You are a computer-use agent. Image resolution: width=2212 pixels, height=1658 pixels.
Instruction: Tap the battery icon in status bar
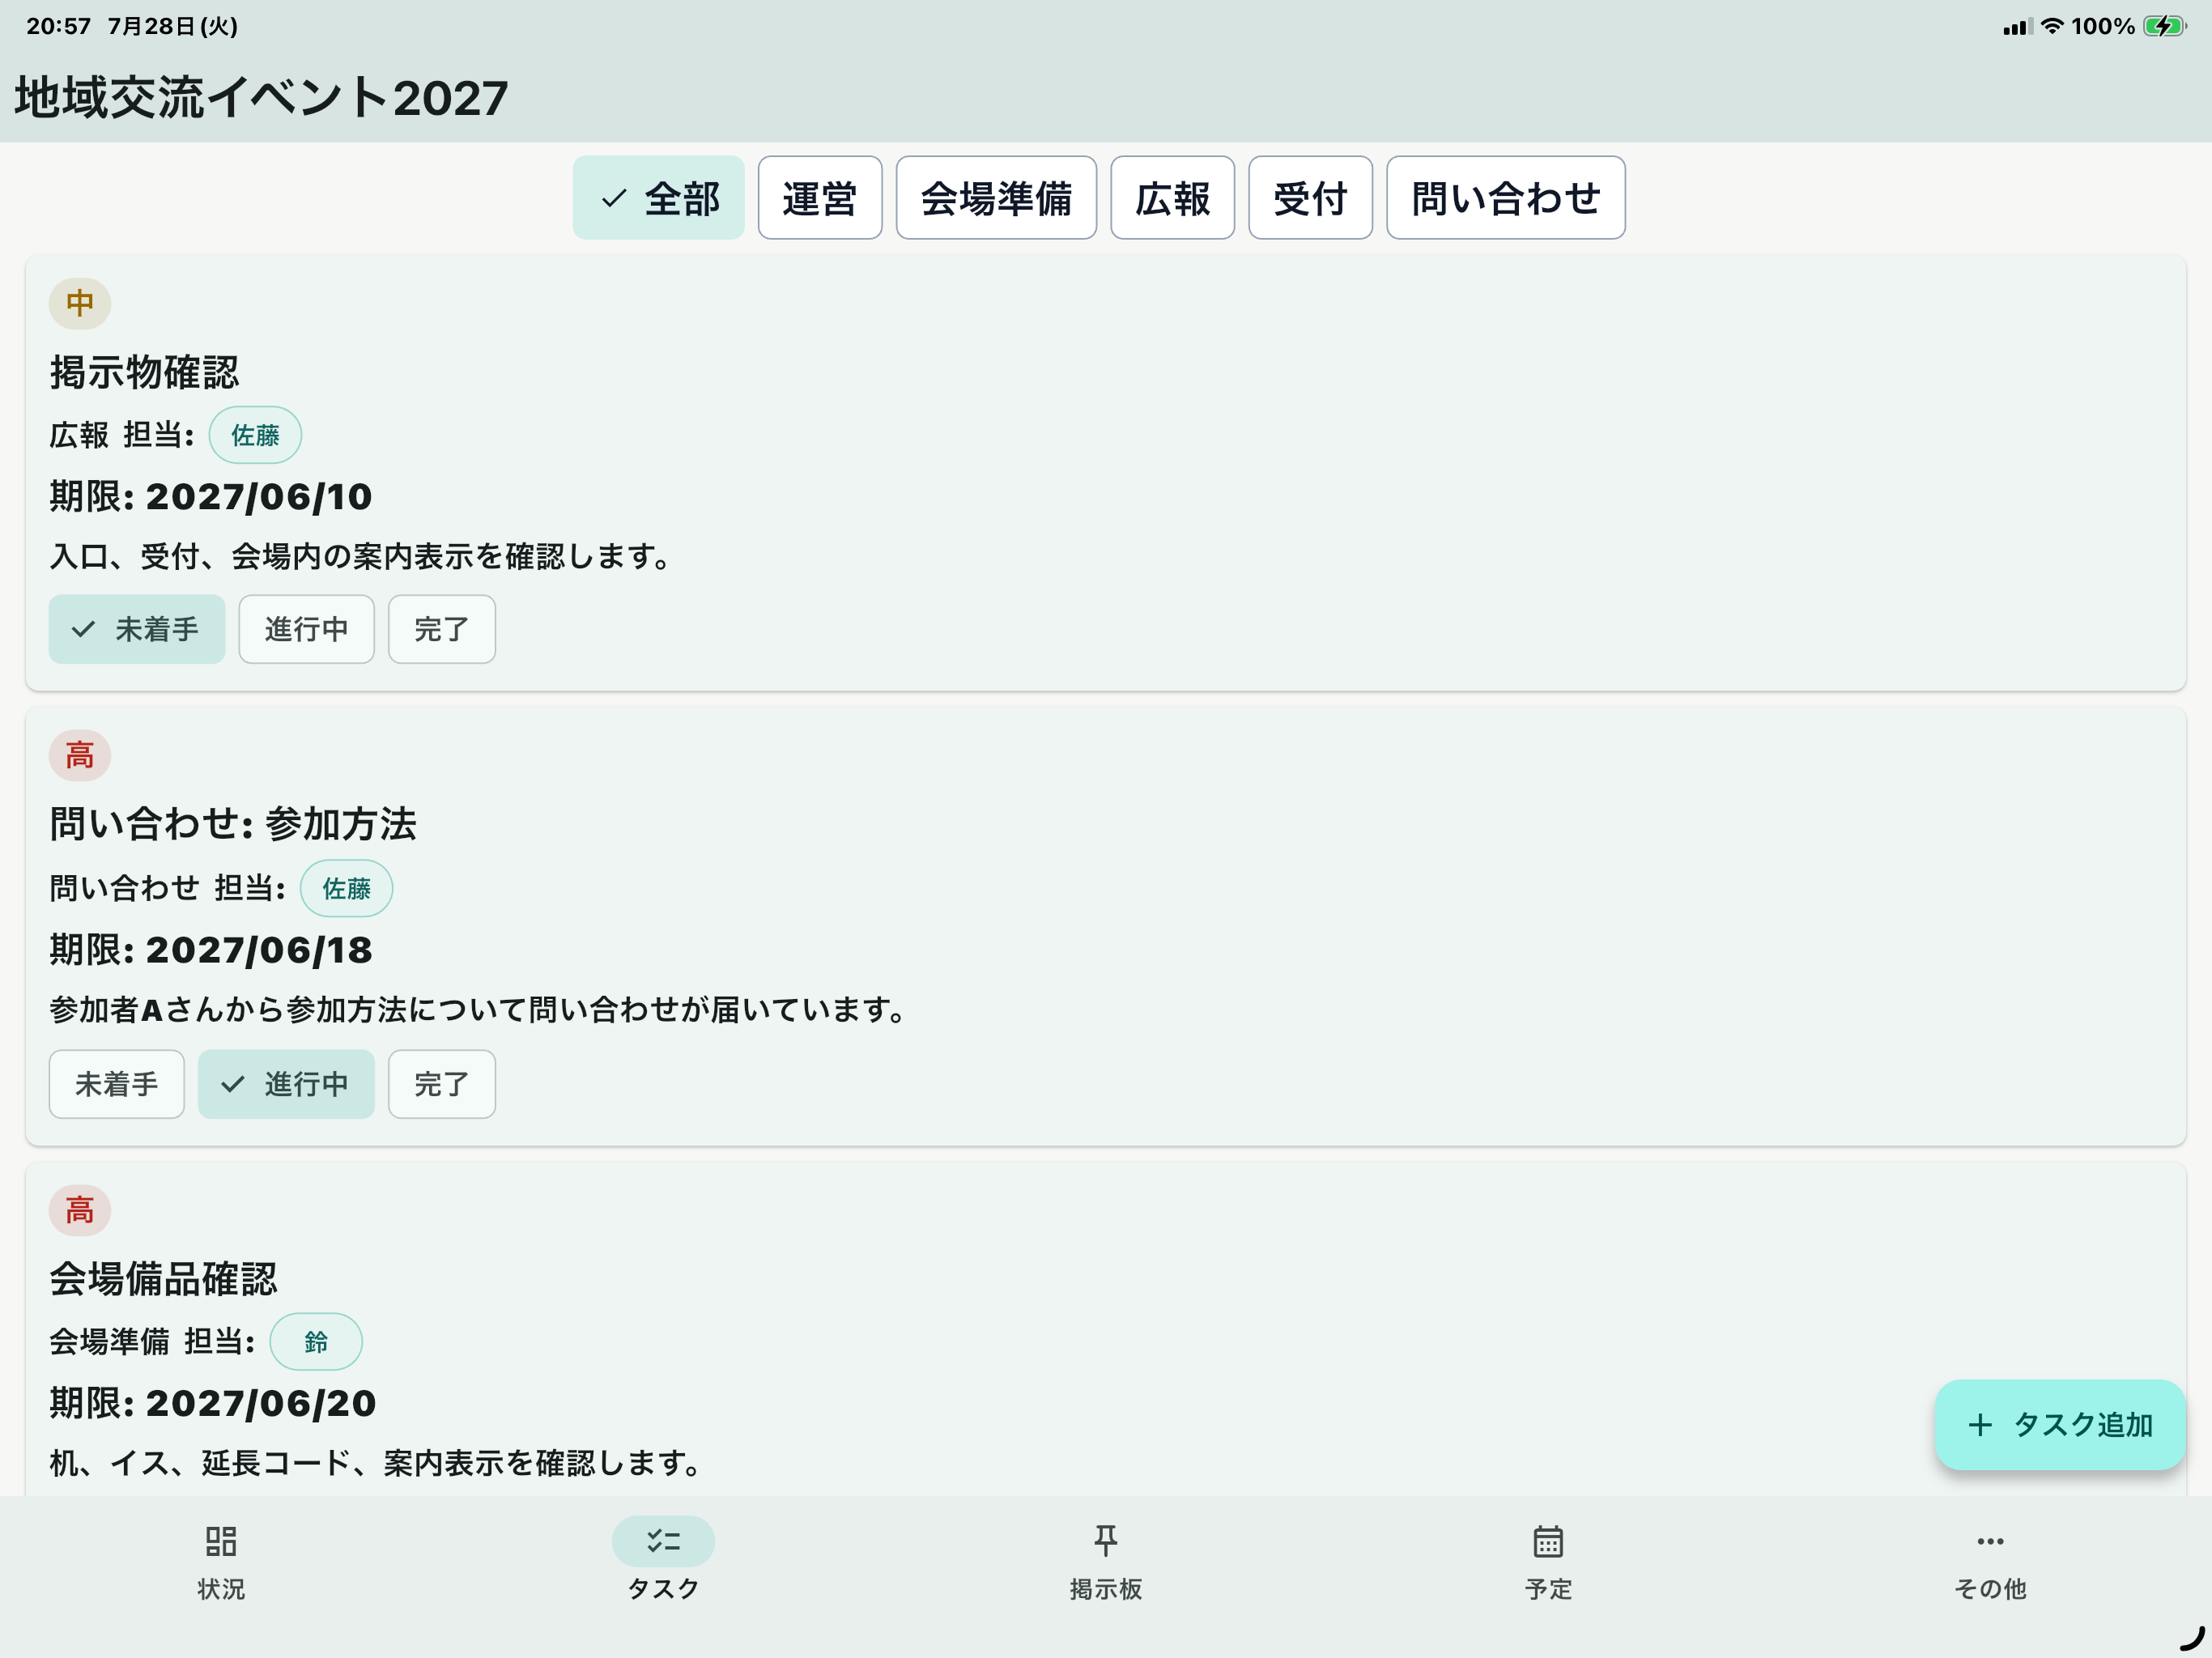2164,26
